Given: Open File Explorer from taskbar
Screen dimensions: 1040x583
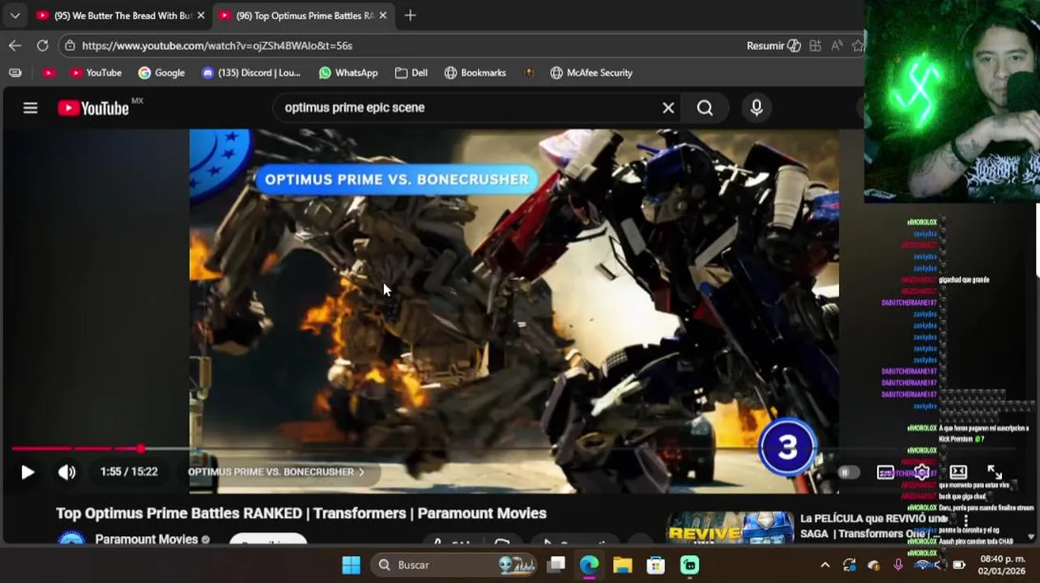Looking at the screenshot, I should coord(622,564).
